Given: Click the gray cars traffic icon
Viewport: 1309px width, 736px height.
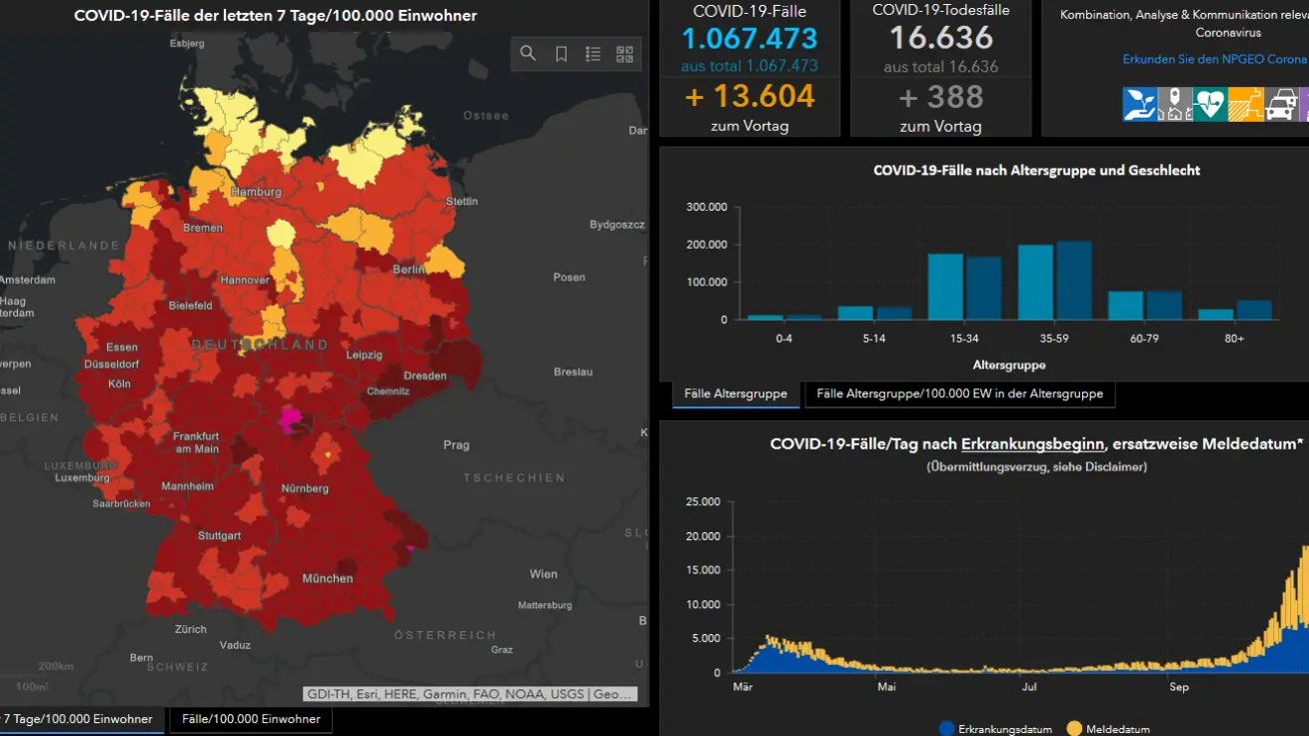Looking at the screenshot, I should (1281, 104).
